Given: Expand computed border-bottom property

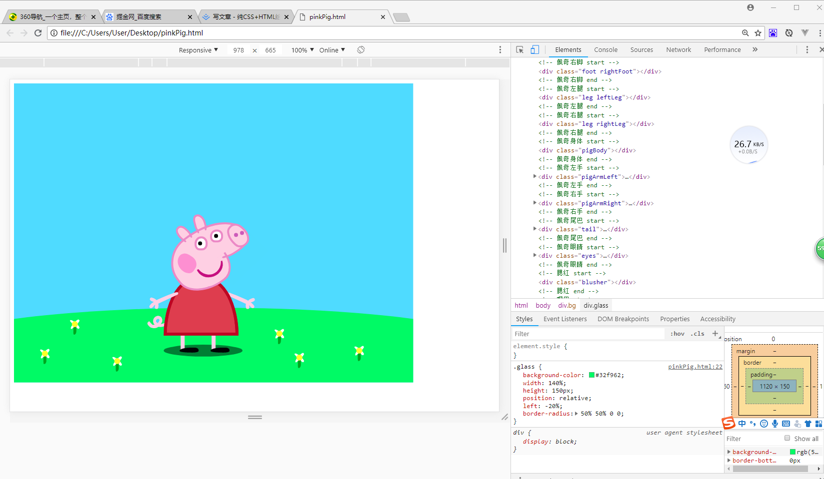Looking at the screenshot, I should pyautogui.click(x=729, y=460).
